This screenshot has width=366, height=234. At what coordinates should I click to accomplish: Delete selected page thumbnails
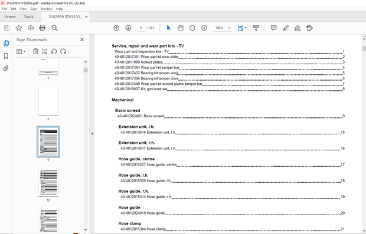coord(35,51)
